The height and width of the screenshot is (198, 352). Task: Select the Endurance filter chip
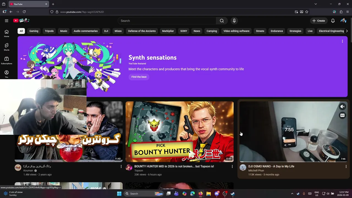[277, 31]
